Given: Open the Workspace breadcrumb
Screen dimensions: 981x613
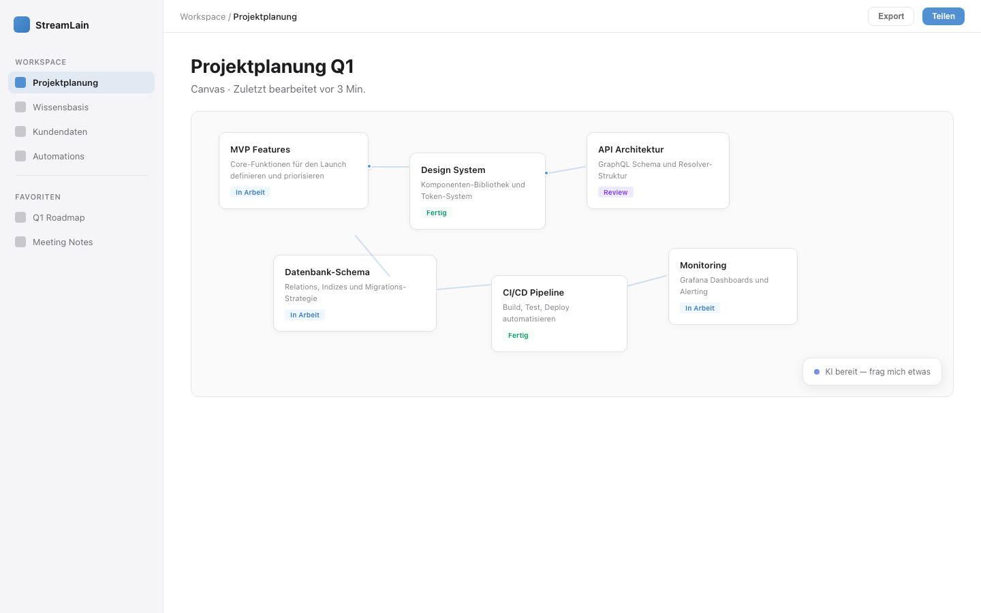Looking at the screenshot, I should (202, 16).
